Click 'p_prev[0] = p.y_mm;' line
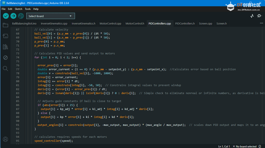This screenshot has width=265, height=148. tap(49, 42)
